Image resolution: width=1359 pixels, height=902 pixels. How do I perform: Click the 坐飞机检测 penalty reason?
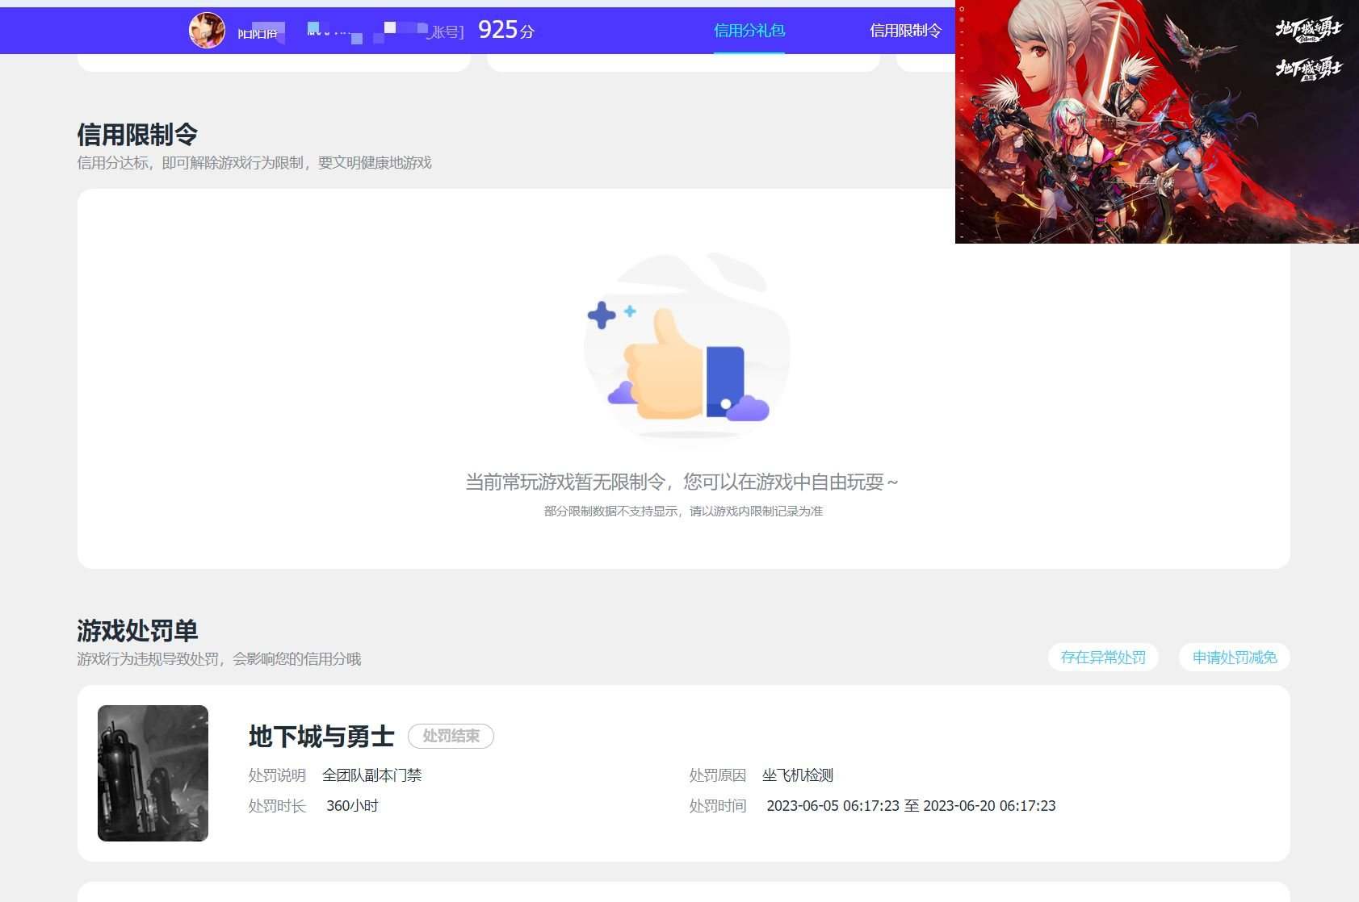pyautogui.click(x=797, y=775)
